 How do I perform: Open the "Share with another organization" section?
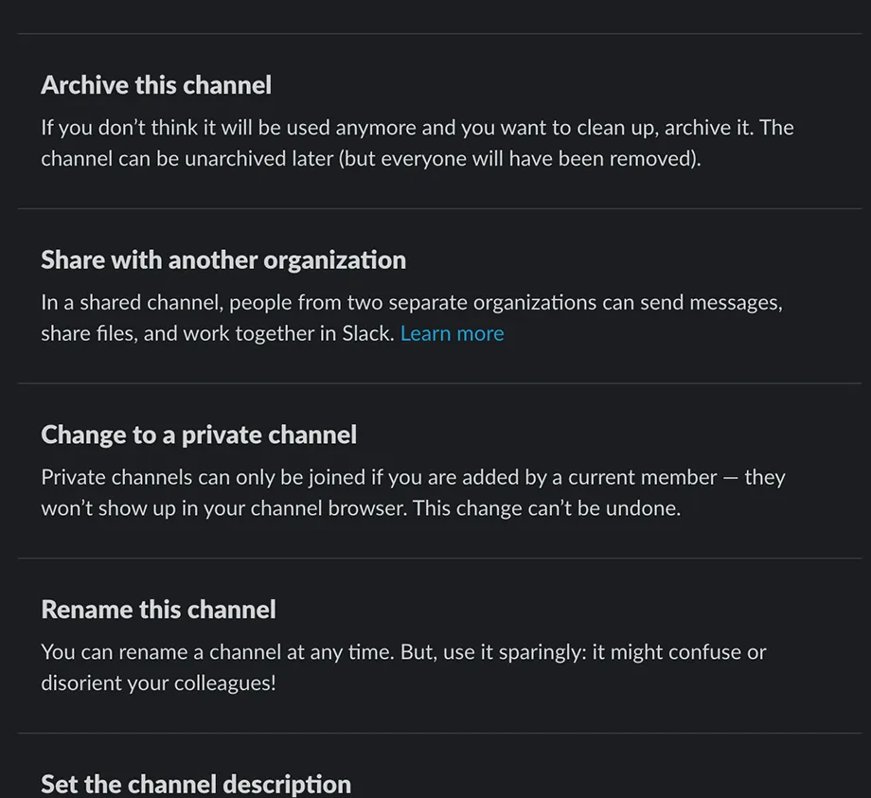coord(222,259)
